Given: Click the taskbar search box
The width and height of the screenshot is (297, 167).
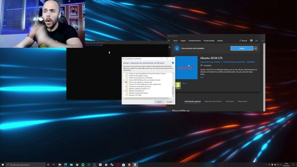Looking at the screenshot, I should (x=26, y=165).
